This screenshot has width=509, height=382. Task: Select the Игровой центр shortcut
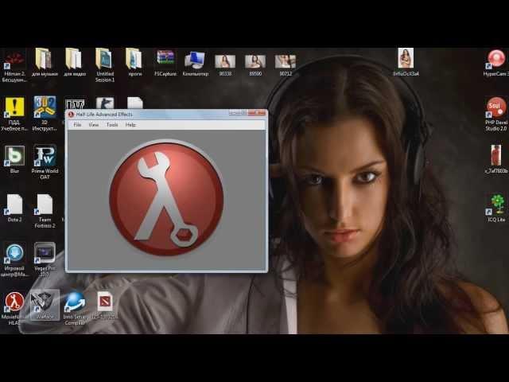(x=14, y=260)
